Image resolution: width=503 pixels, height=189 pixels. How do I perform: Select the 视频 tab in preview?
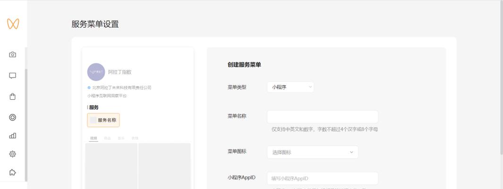pyautogui.click(x=94, y=138)
